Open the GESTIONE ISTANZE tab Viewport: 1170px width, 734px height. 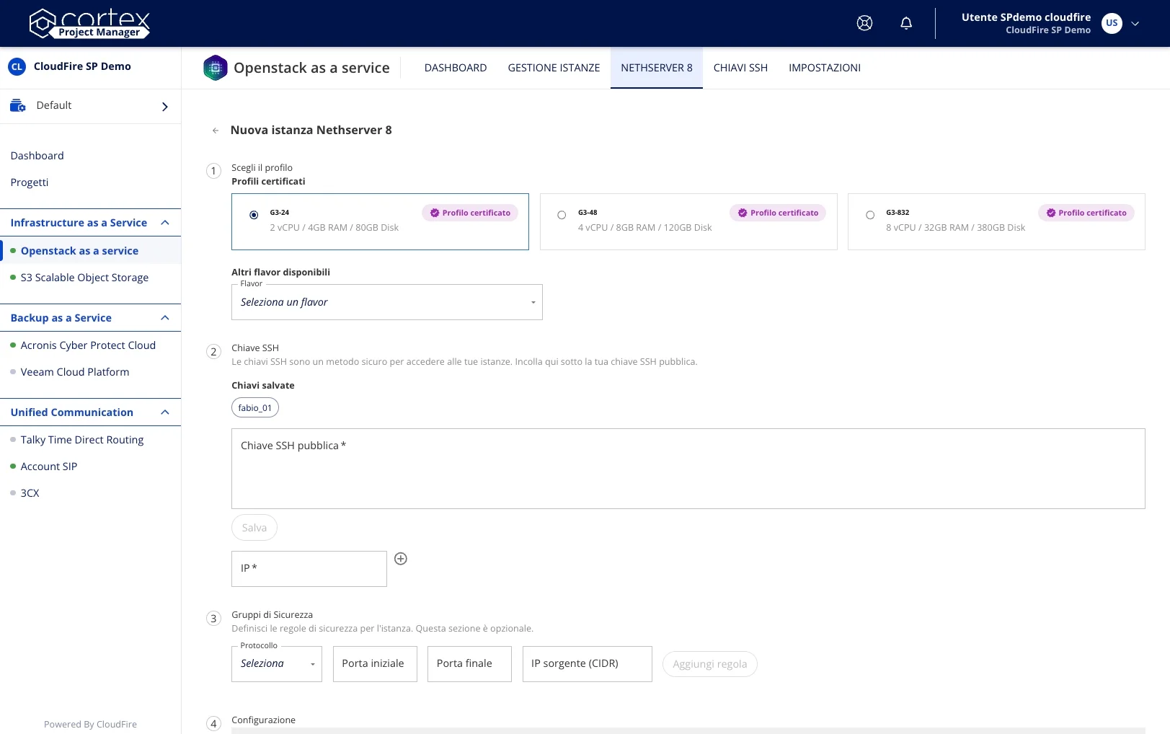(x=554, y=67)
